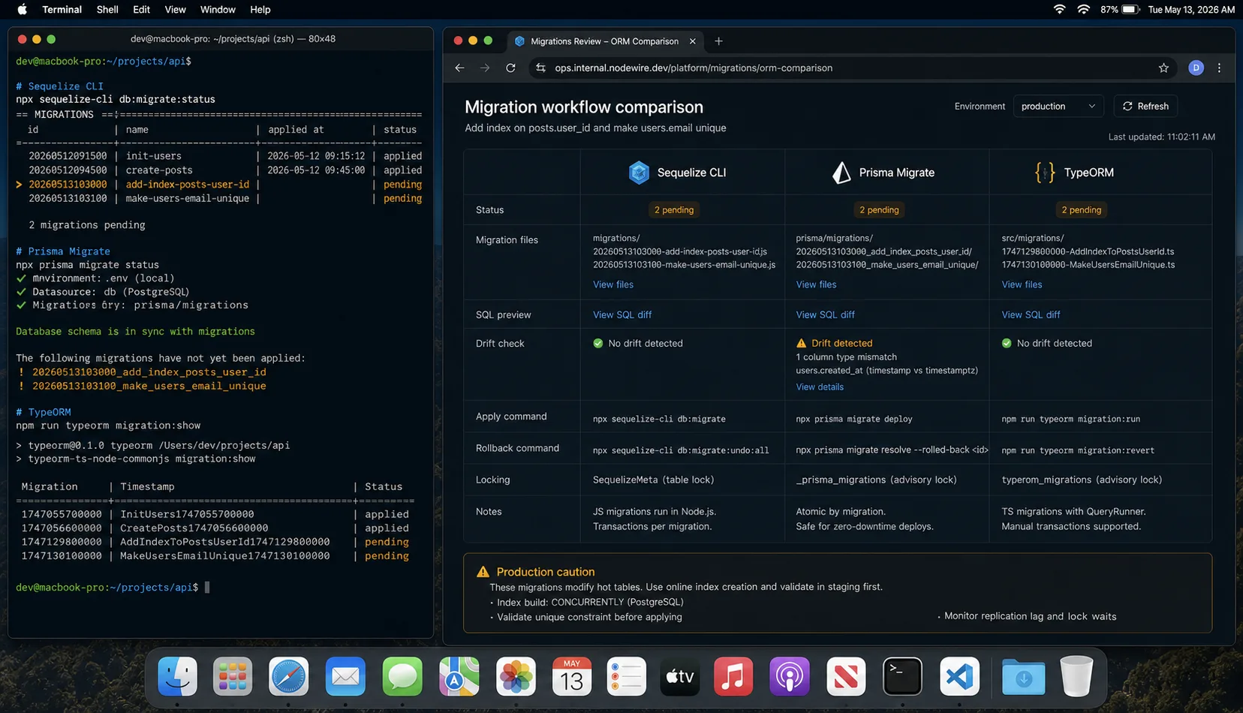Click the Prisma Migrate logo icon
Screen dimensions: 1243x713
tap(841, 173)
